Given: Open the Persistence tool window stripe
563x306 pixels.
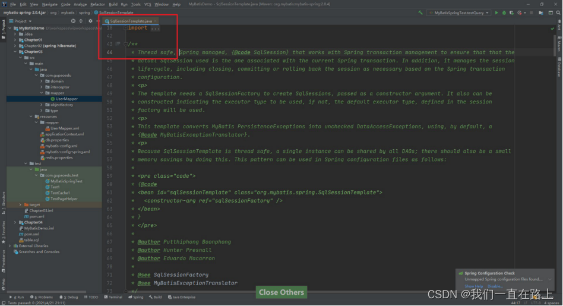Looking at the screenshot, I should (3, 262).
